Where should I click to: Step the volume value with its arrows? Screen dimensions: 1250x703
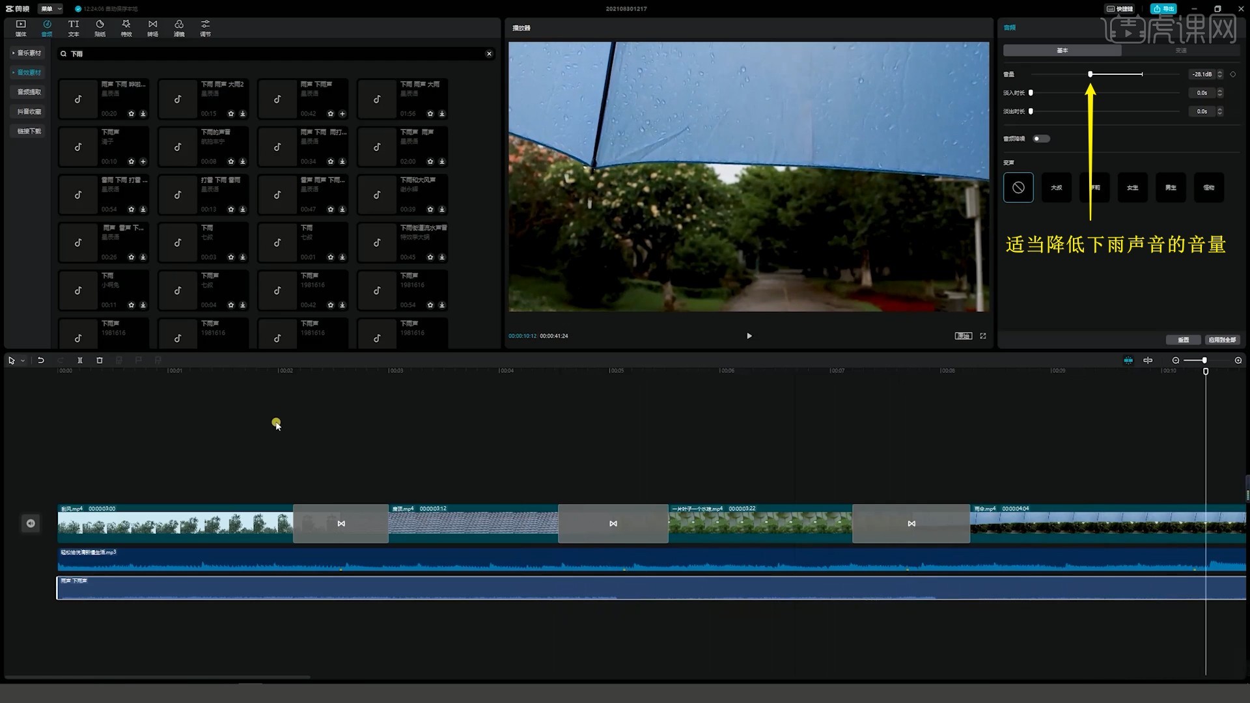(1220, 74)
